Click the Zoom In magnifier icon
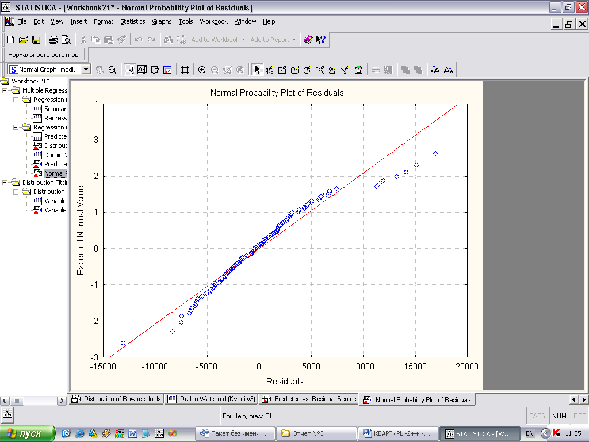 [202, 70]
